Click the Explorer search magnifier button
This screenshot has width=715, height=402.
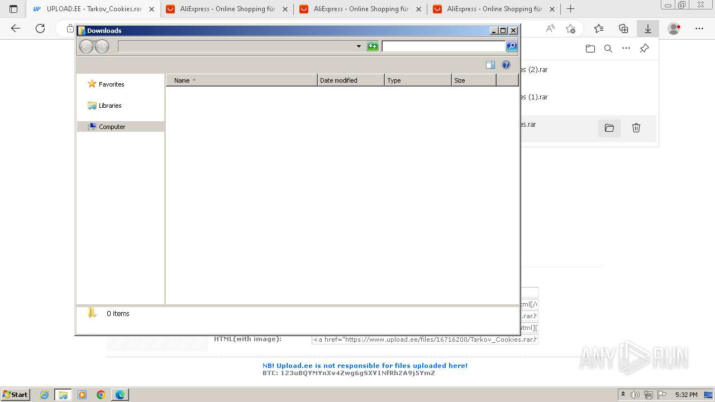click(x=512, y=46)
